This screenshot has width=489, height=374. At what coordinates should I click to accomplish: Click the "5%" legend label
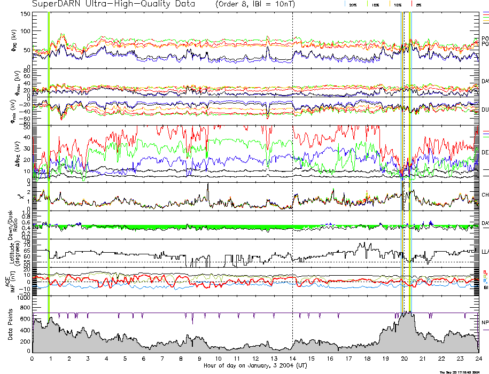(419, 5)
